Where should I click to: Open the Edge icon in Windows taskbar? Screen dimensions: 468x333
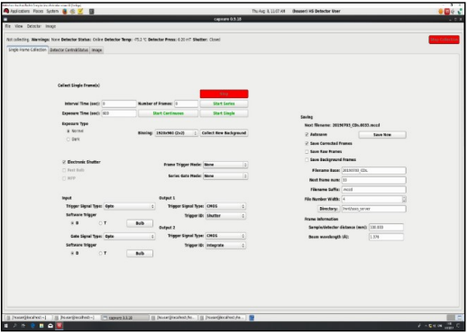pyautogui.click(x=32, y=326)
